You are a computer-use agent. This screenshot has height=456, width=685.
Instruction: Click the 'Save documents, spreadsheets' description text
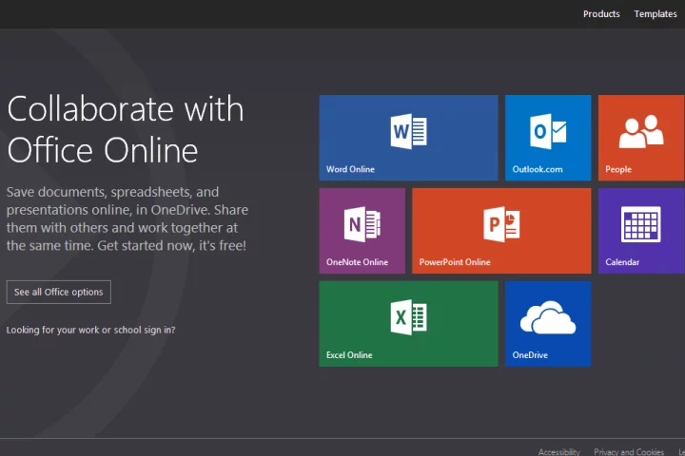coord(127,218)
